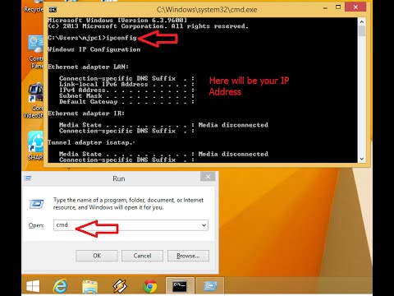This screenshot has width=394, height=296.
Task: Open Corel VideoStudio desktop shortcut
Action: (34, 101)
